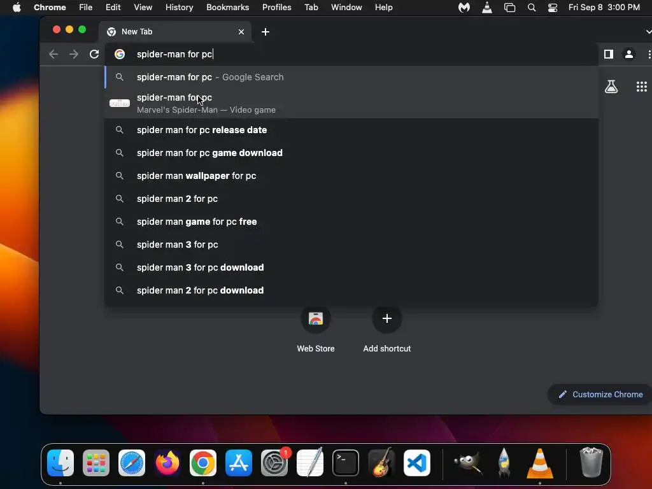652x489 pixels.
Task: Click the Google logo in address bar
Action: pos(120,54)
